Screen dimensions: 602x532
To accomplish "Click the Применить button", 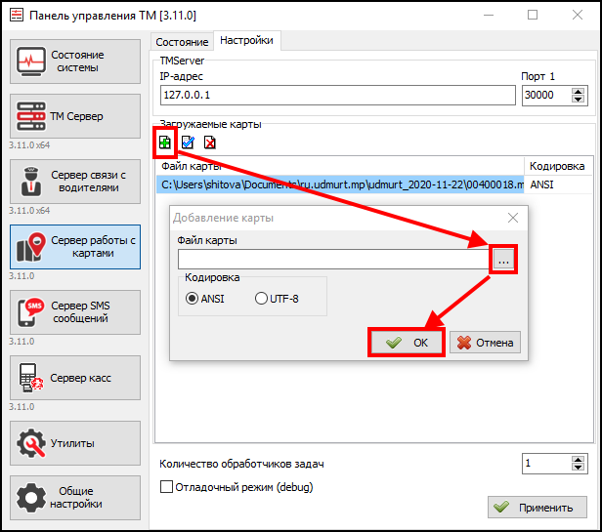I will [x=537, y=507].
